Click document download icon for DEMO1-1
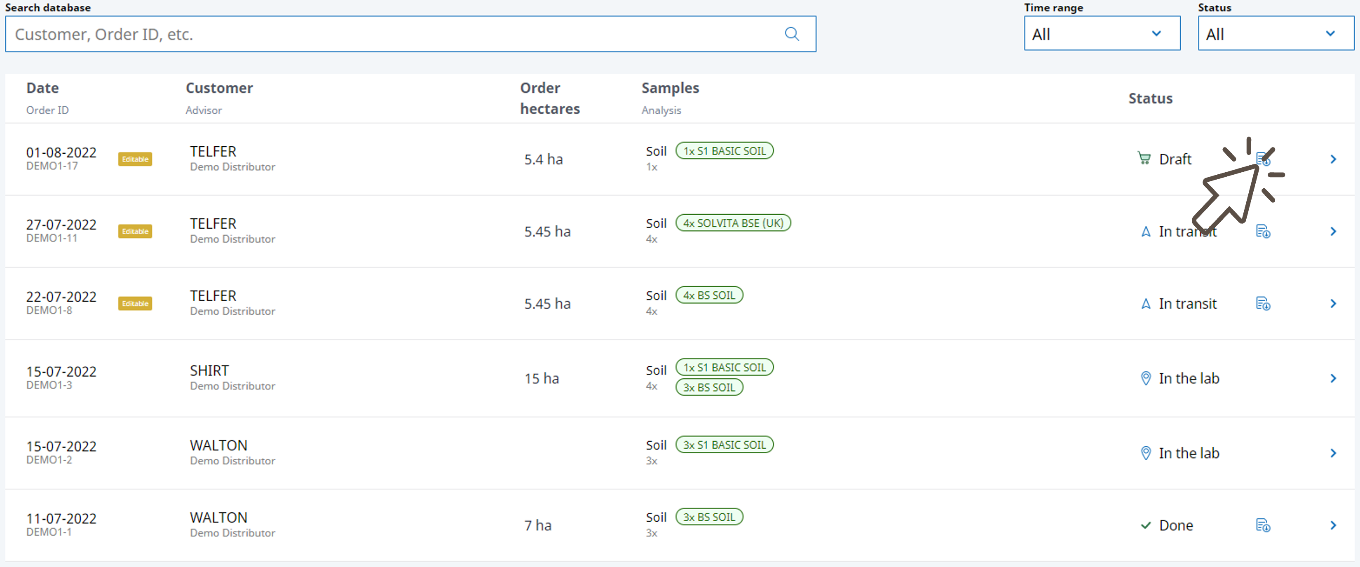The width and height of the screenshot is (1360, 567). pyautogui.click(x=1263, y=525)
